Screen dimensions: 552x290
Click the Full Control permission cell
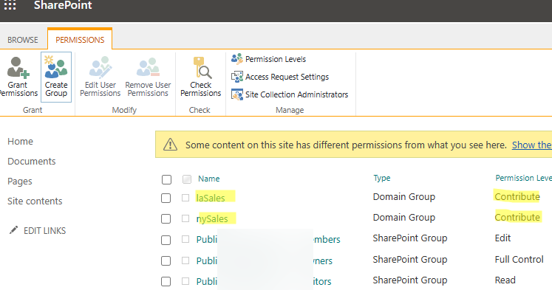519,260
